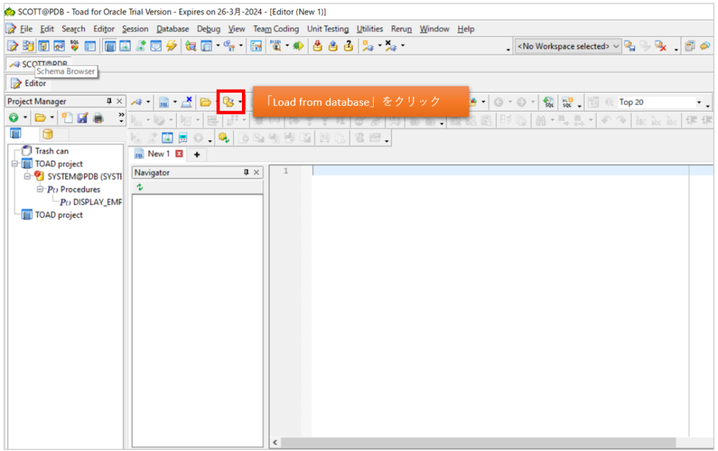
Task: Click the speech bubbles icon on main toolbar
Action: pyautogui.click(x=705, y=46)
